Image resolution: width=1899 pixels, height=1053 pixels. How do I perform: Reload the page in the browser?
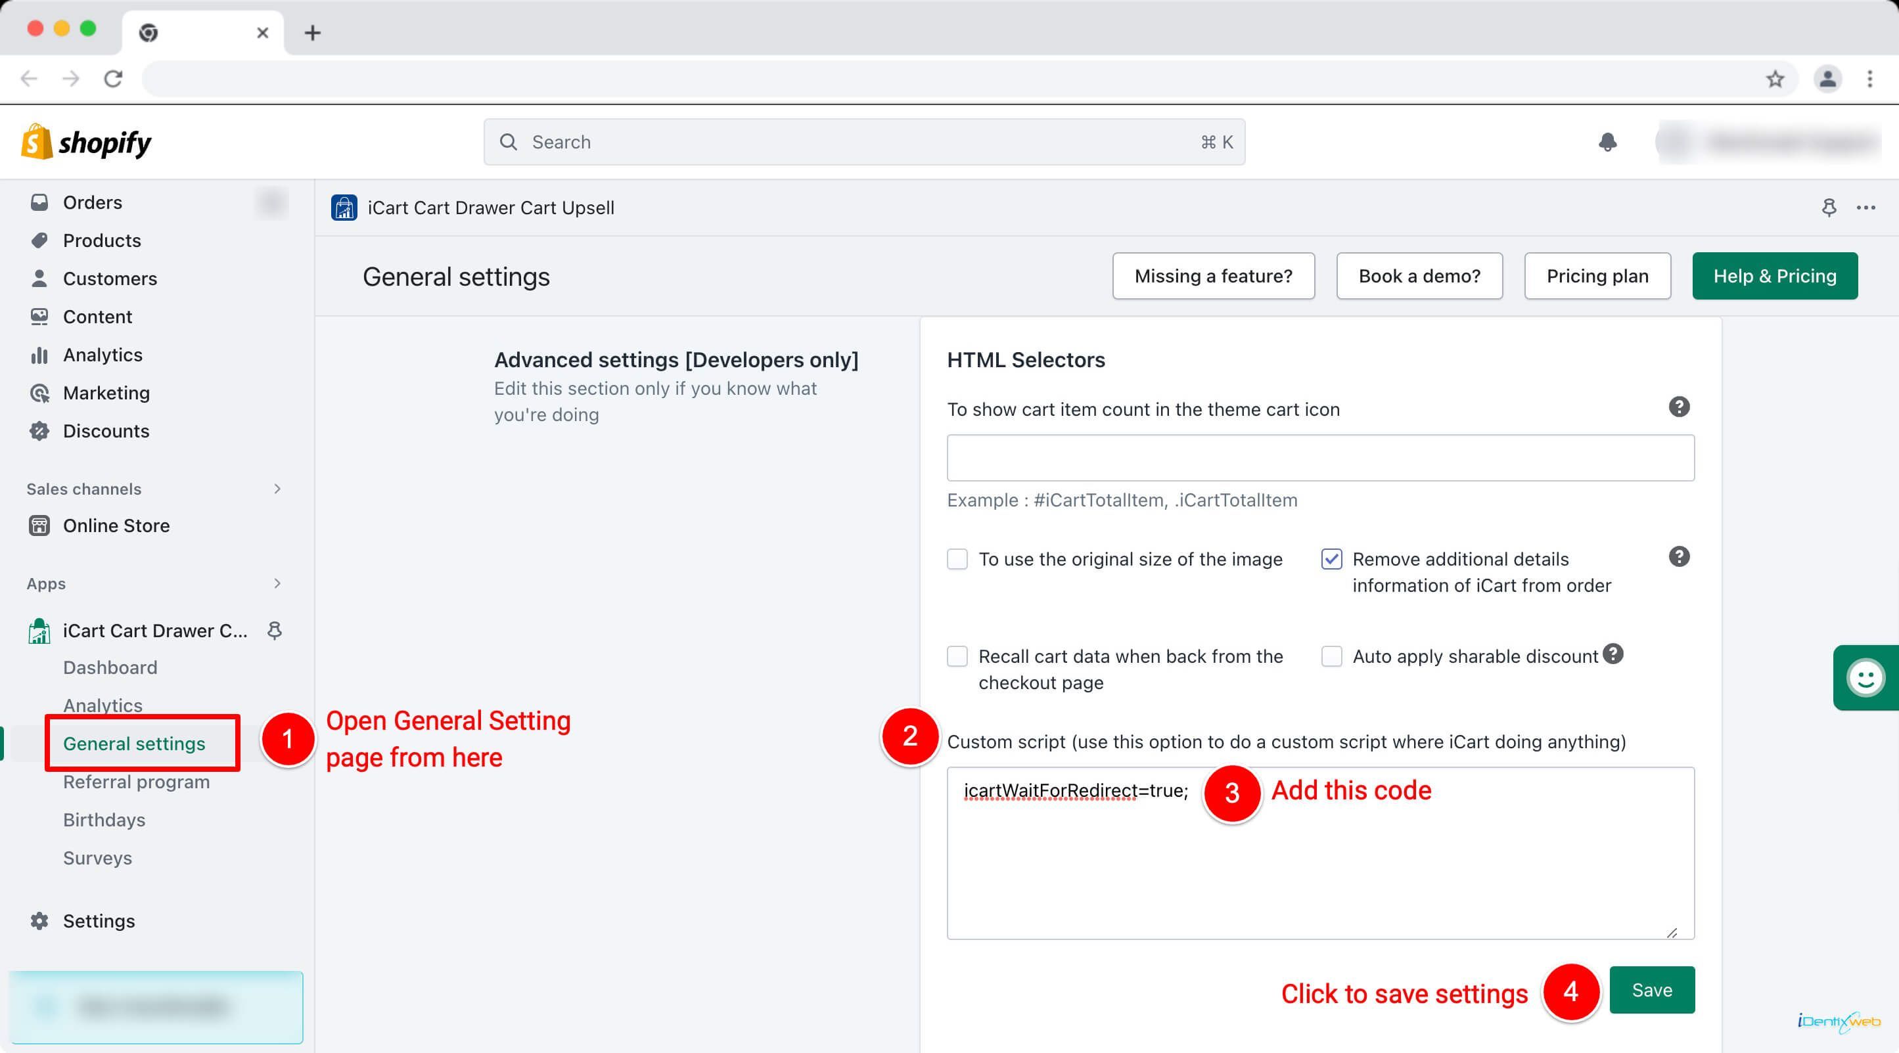[113, 79]
